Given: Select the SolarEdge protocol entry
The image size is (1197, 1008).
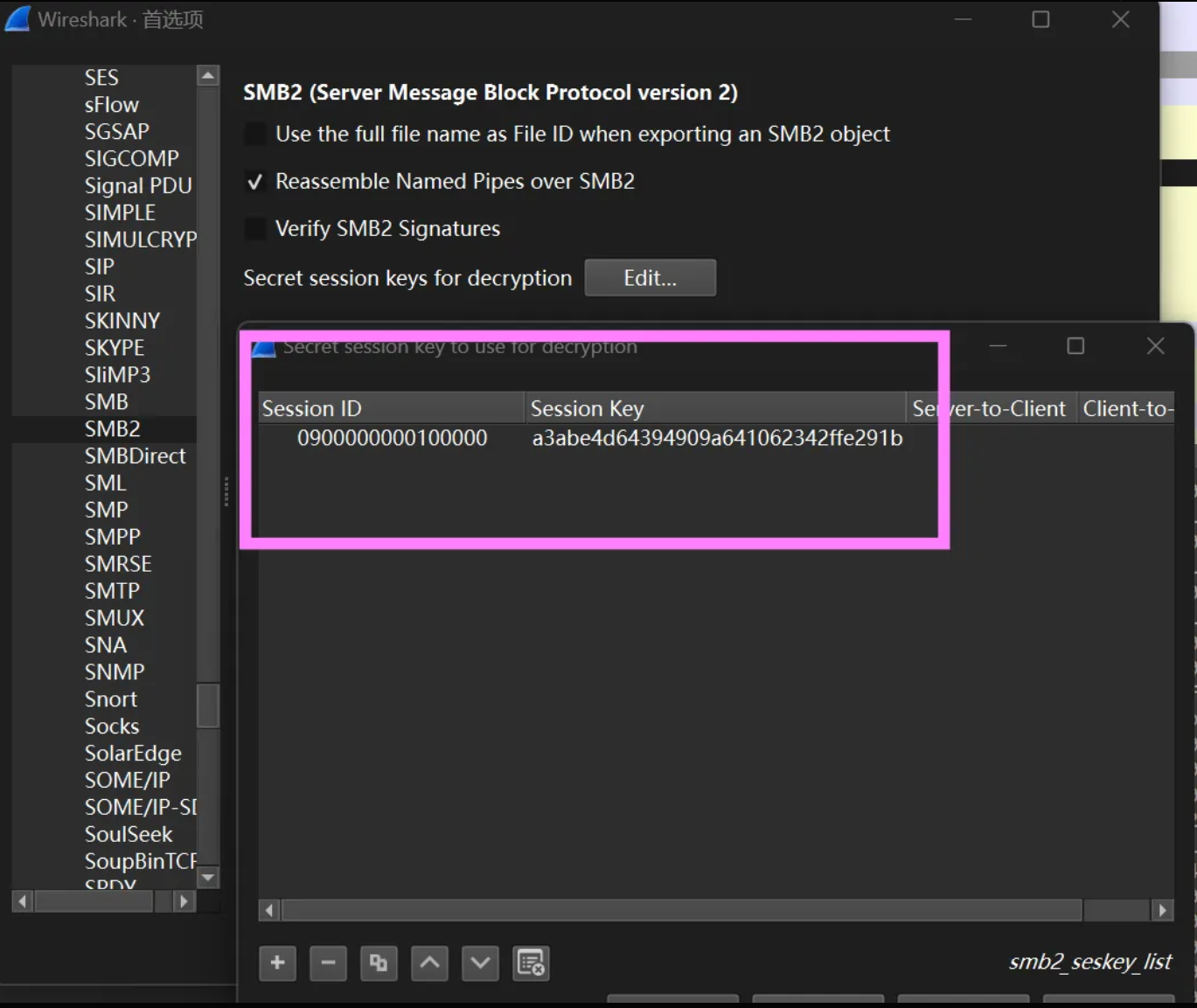Looking at the screenshot, I should point(133,754).
